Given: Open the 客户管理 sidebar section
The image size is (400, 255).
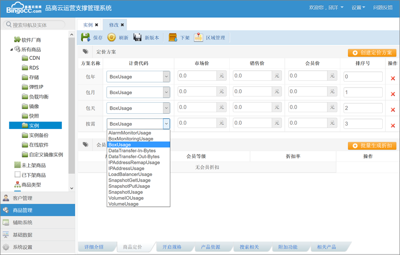Looking at the screenshot, I should (38, 198).
